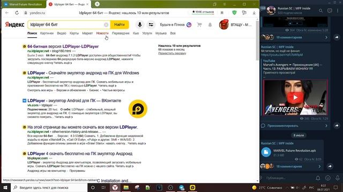Open Telegram three-dot channel menu
Viewport: 343px width, 192px height.
[x=338, y=11]
